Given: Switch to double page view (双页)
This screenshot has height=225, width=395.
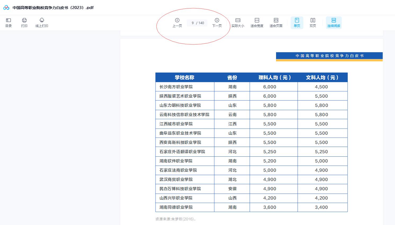Looking at the screenshot, I should (313, 22).
